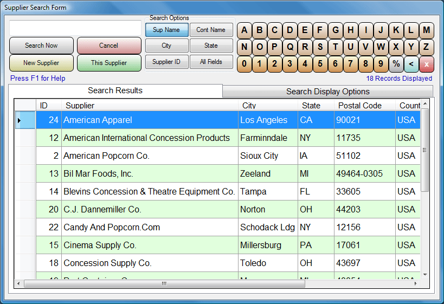Click the search text input field

(75, 28)
